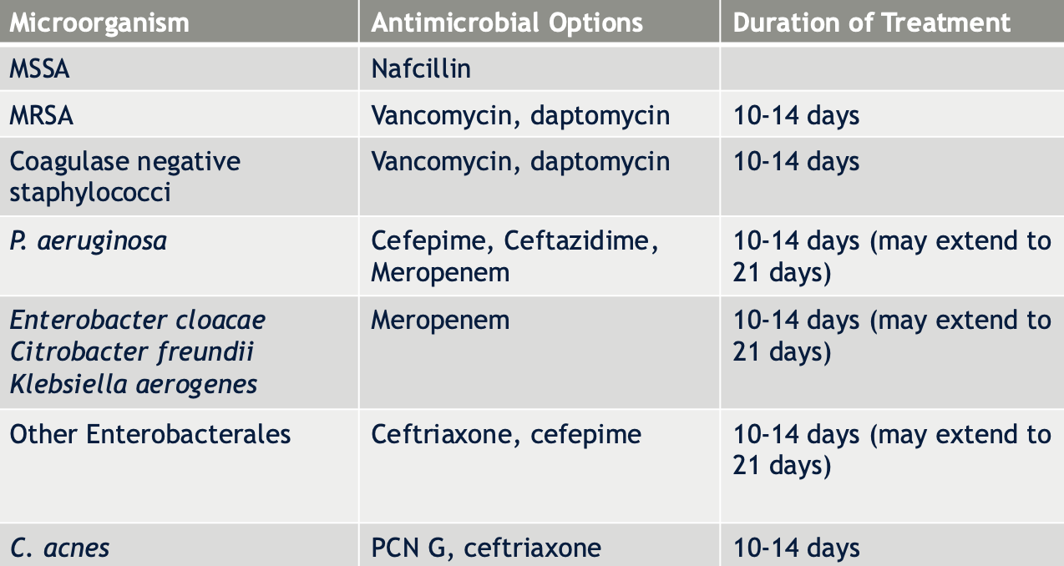The height and width of the screenshot is (566, 1064).
Task: Click the empty duration cell for MSSA
Action: [x=892, y=68]
